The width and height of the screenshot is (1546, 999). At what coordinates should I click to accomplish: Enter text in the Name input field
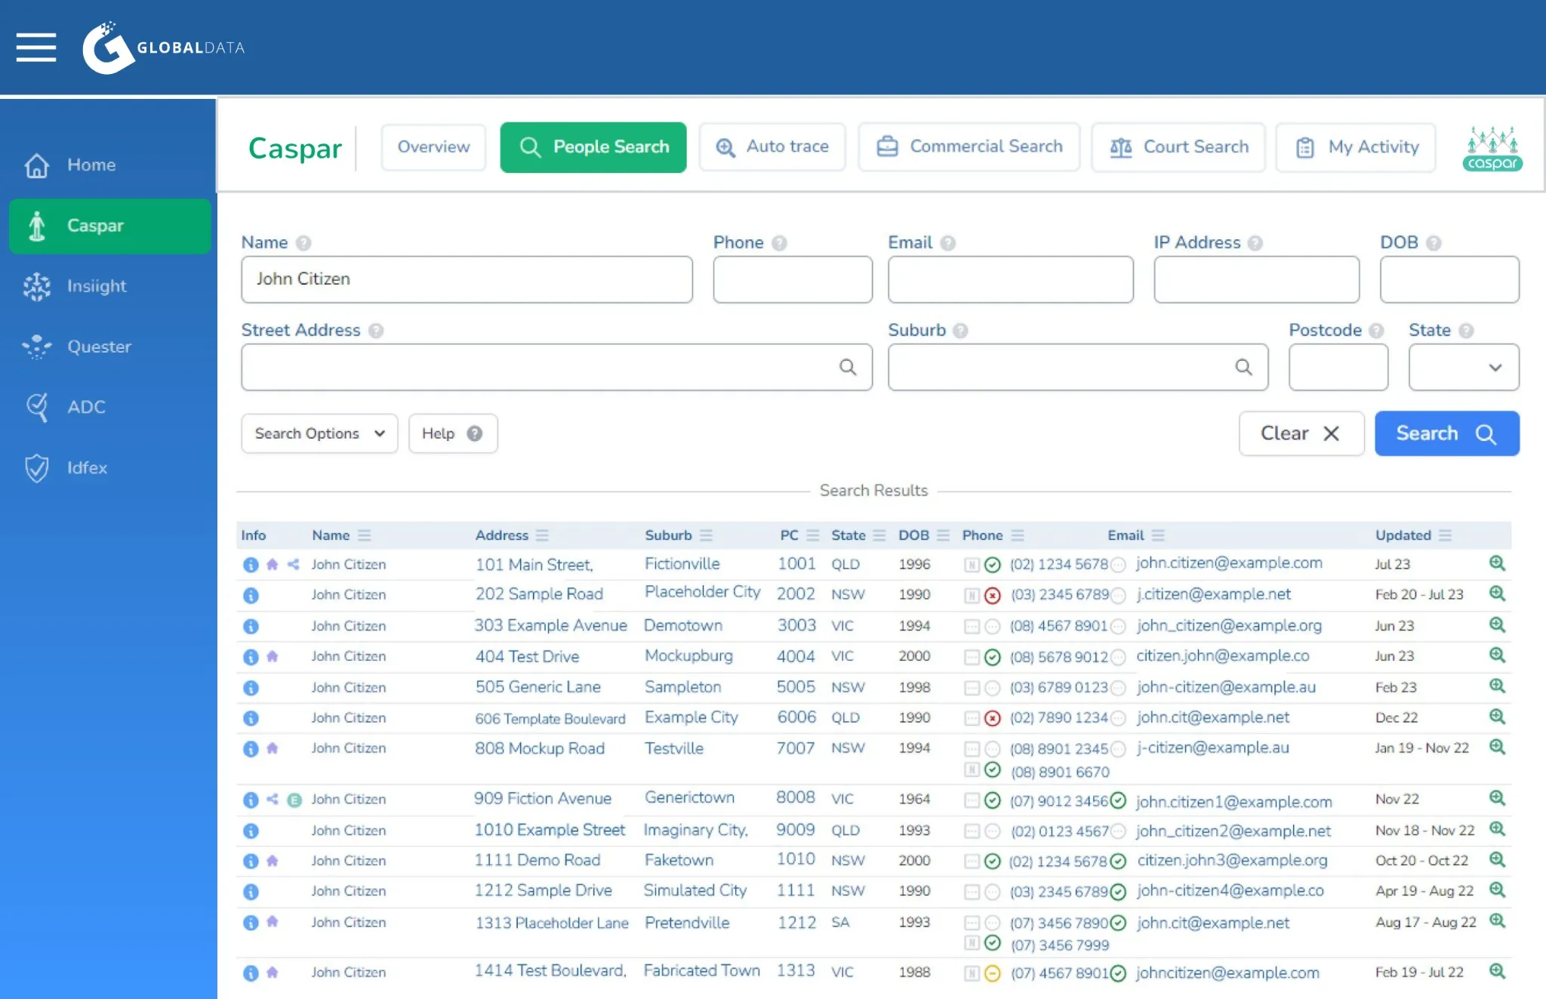[467, 279]
